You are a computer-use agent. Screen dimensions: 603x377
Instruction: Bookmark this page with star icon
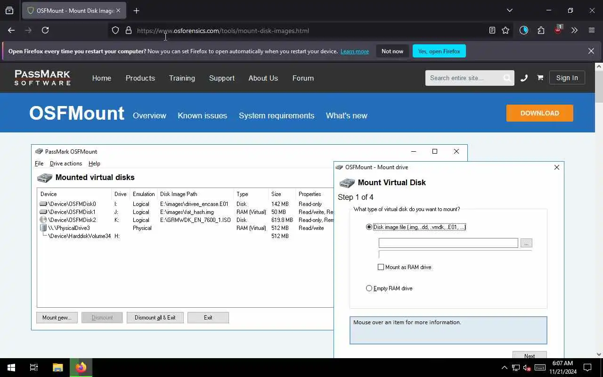click(505, 30)
